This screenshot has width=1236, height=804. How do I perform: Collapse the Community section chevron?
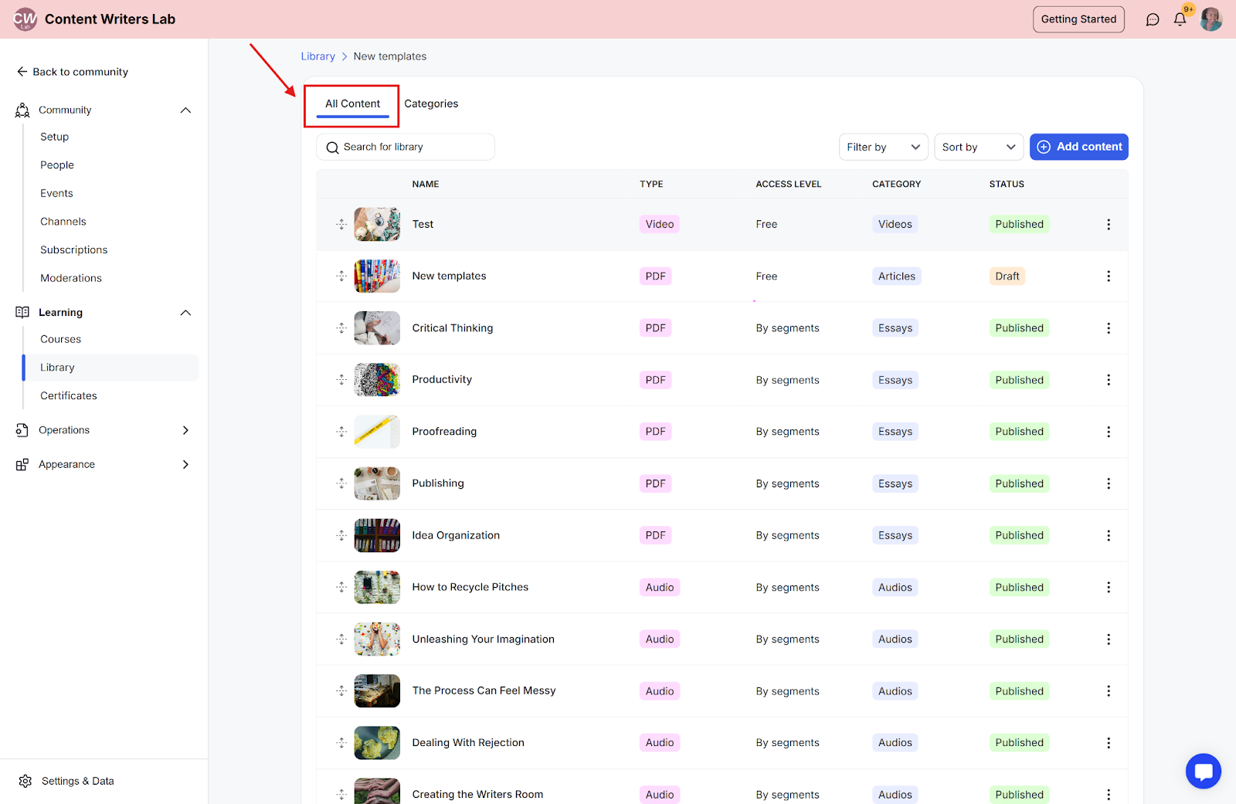coord(185,110)
